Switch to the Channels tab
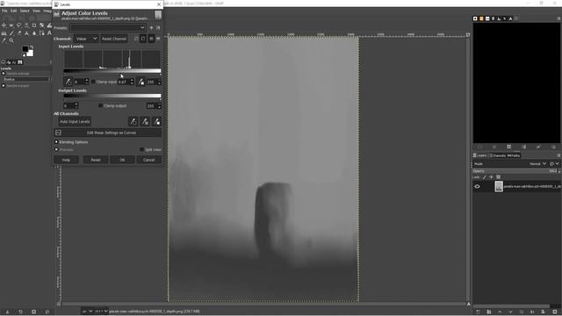 click(x=498, y=155)
